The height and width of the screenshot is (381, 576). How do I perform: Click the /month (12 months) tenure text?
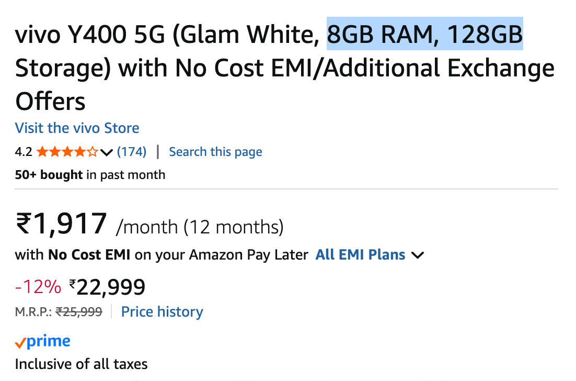coord(200,227)
